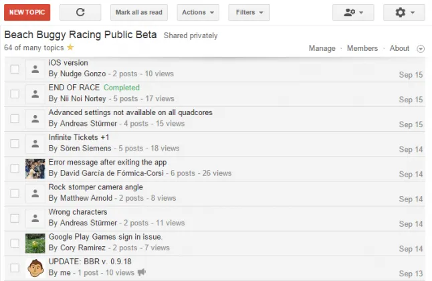Image resolution: width=432 pixels, height=281 pixels.
Task: Click 'By Nii Noi Nortey' author text
Action: [77, 98]
